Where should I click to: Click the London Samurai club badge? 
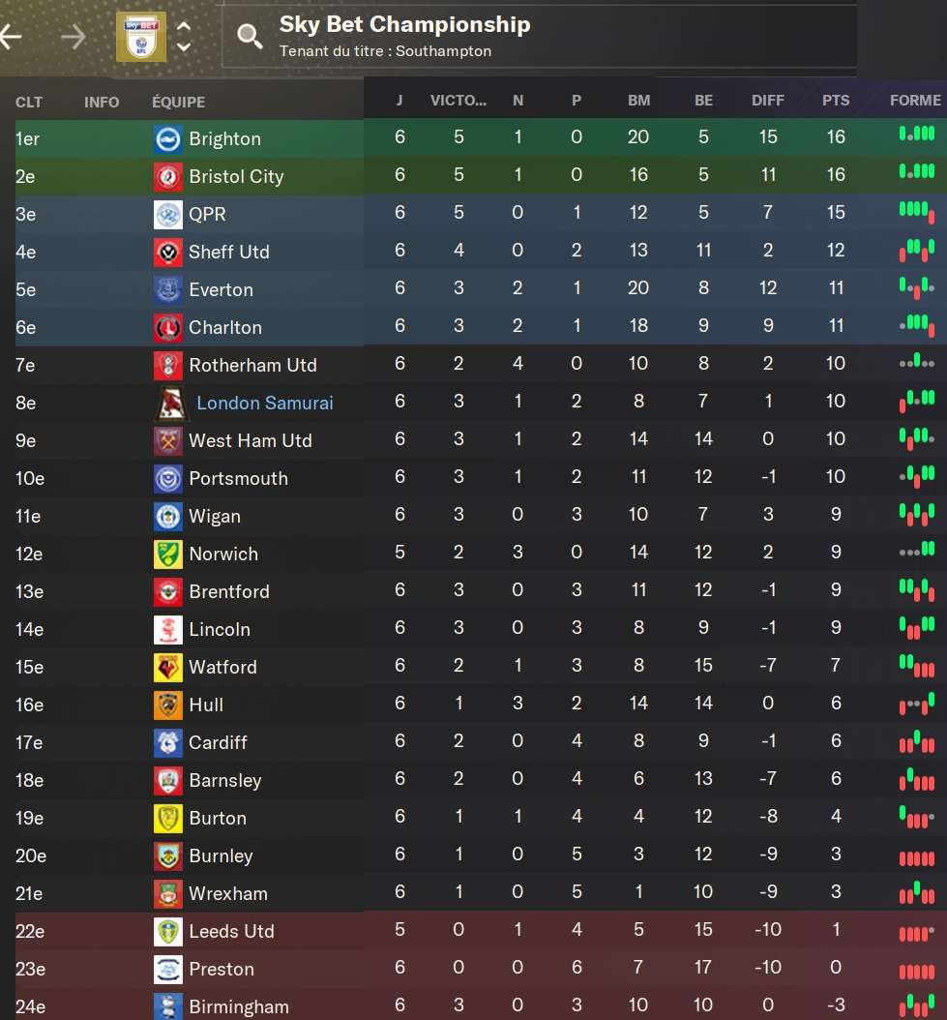pyautogui.click(x=171, y=403)
